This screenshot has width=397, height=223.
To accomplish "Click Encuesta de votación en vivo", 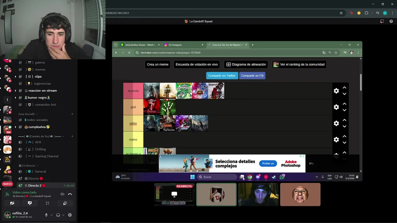I will point(197,64).
